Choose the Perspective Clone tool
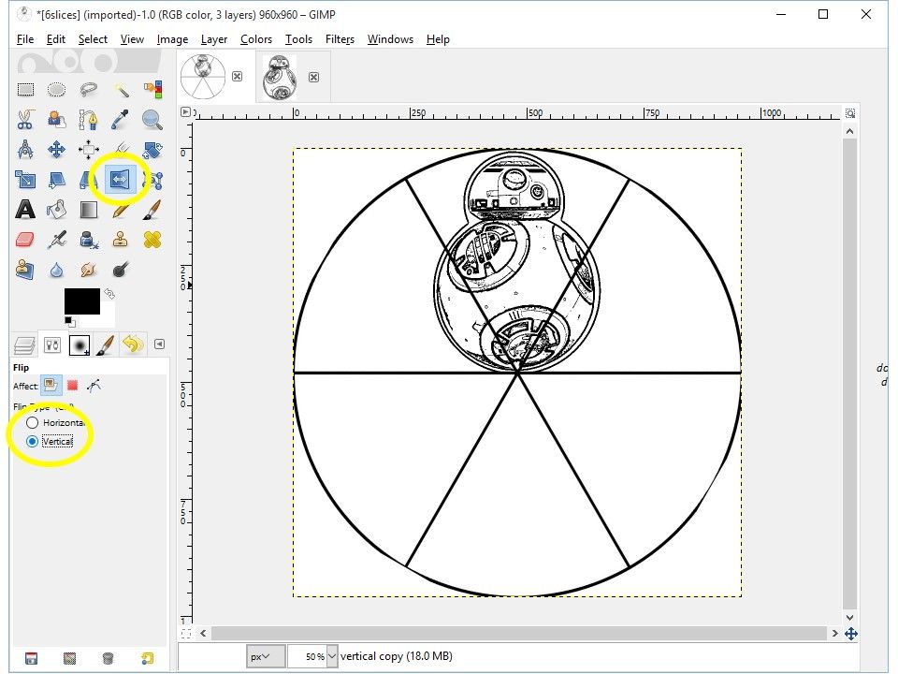Viewport: 898px width, 674px height. pos(25,270)
